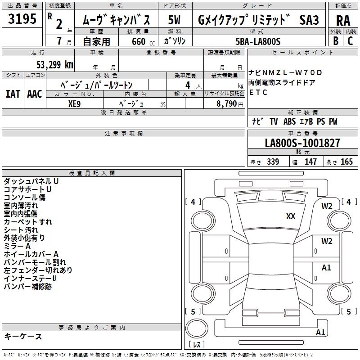This screenshot has height=360, width=360.
Task: Click the RA evaluation score
Action: [343, 20]
